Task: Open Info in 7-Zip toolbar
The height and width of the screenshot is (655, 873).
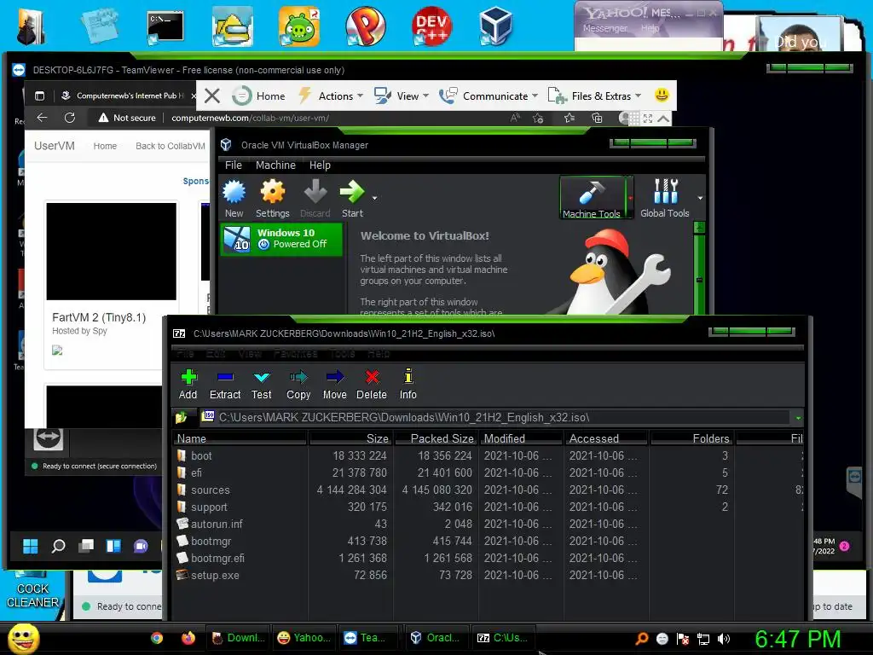Action: tap(408, 385)
